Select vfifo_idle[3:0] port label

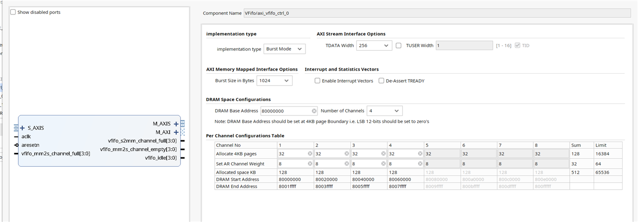tap(161, 158)
